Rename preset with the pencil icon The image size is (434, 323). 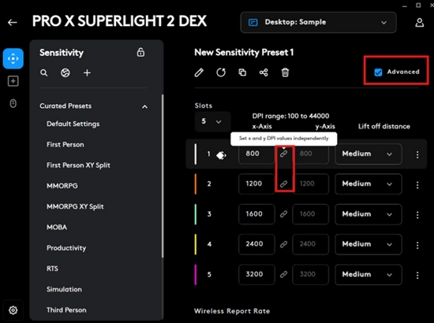click(199, 72)
